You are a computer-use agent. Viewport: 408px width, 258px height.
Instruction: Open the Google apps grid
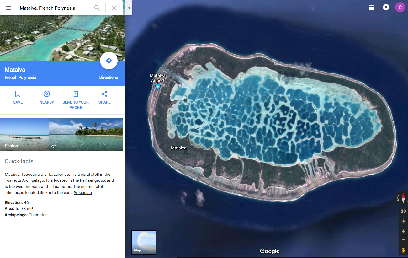[x=372, y=8]
